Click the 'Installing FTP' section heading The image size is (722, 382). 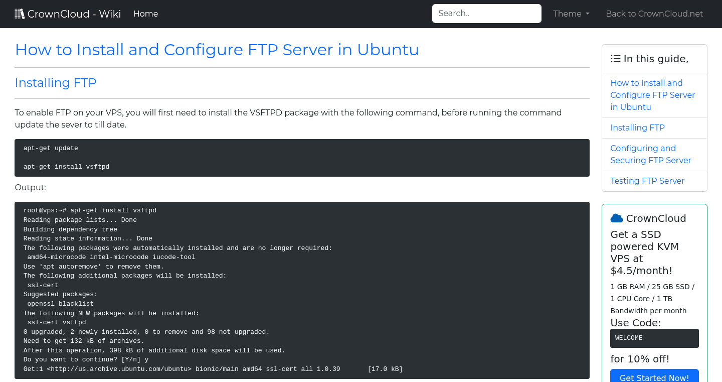[x=56, y=82]
